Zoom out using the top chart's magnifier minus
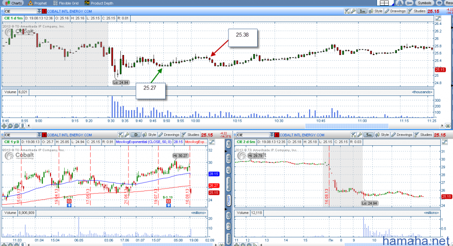Screen dimensions: 453x246 tap(16, 126)
